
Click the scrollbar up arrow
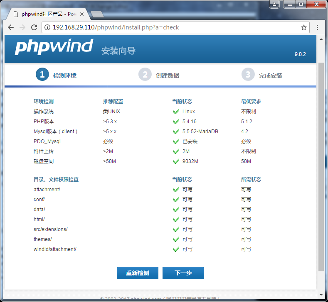pyautogui.click(x=321, y=39)
